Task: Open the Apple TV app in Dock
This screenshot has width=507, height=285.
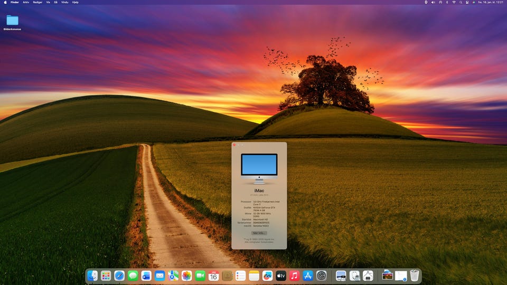Action: (281, 275)
